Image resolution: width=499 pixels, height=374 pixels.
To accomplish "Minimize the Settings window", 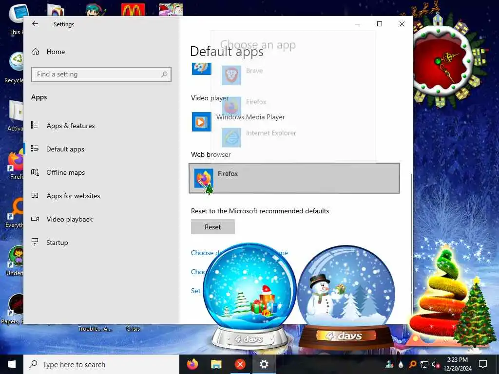I will coord(357,24).
